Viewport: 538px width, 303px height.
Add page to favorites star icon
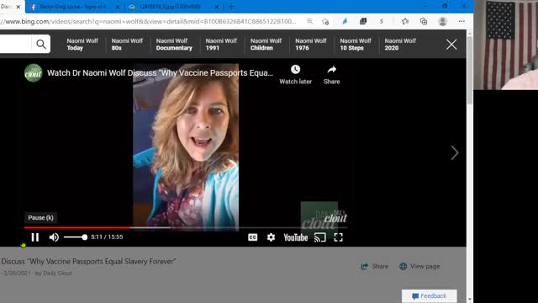click(x=325, y=21)
